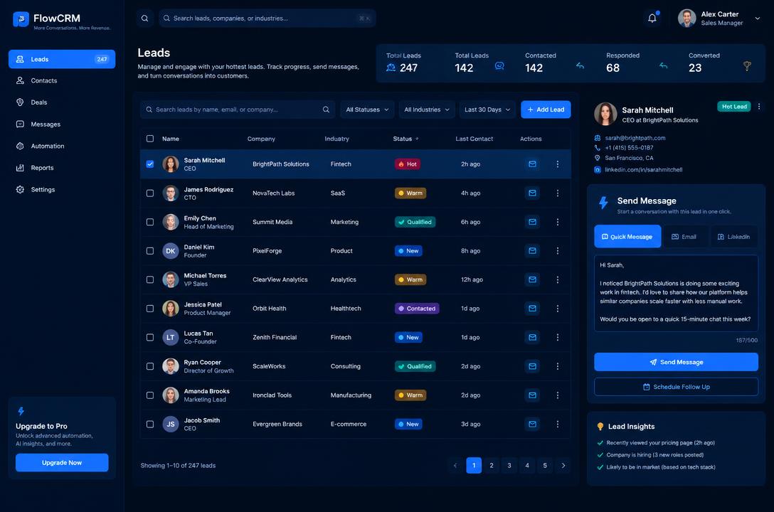Switch to the Email message tab
This screenshot has height=512, width=774.
tap(684, 237)
